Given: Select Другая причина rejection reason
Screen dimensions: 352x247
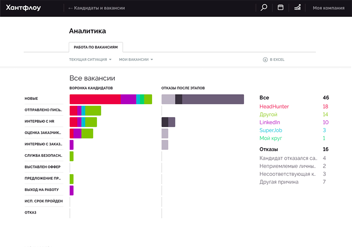Looking at the screenshot, I should (279, 182).
